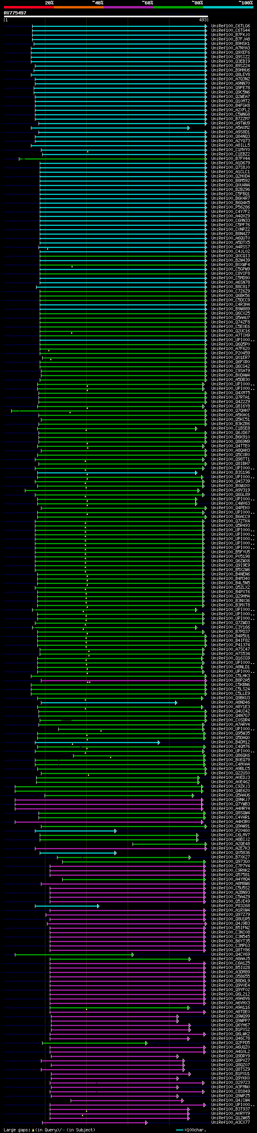Click the short cyan UniRef100_P20460 bar
Image resolution: width=257 pixels, height=1133 pixels.
pos(75,831)
